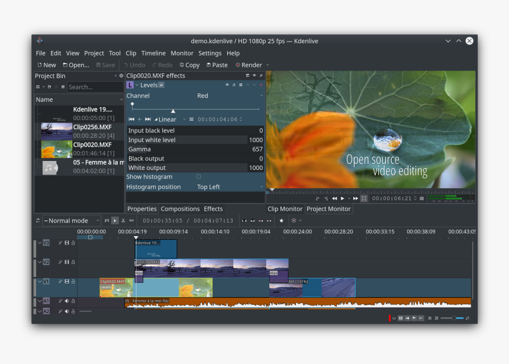Toggle snapping button at timeline bottom
509x364 pixels.
tap(421, 318)
